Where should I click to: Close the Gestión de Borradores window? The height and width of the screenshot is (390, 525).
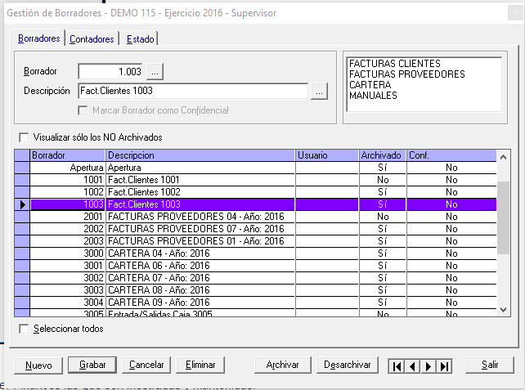pos(514,13)
